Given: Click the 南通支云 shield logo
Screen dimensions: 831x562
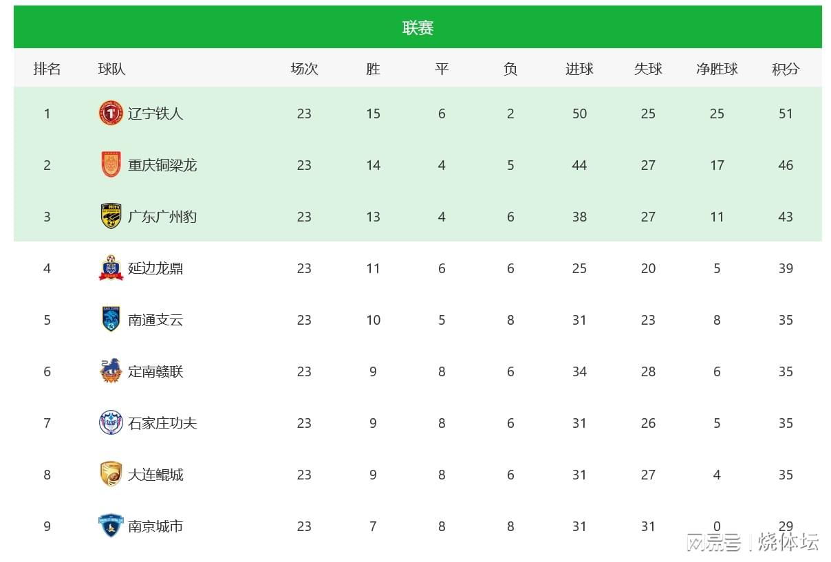Looking at the screenshot, I should pos(111,319).
